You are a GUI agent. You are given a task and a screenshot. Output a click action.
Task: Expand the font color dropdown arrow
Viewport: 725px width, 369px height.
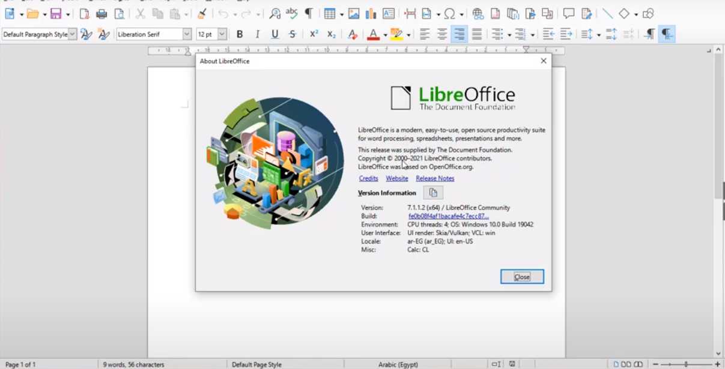coord(385,35)
